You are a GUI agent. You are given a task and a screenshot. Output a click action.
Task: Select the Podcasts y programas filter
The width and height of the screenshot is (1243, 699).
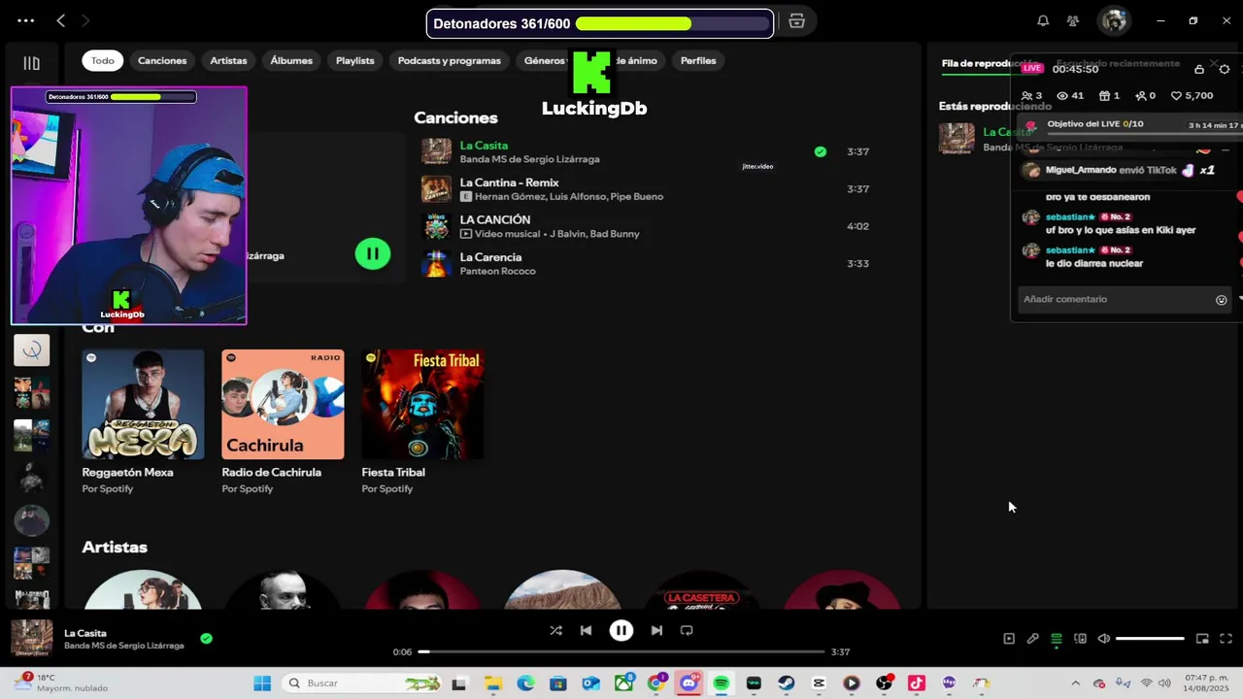pyautogui.click(x=449, y=60)
